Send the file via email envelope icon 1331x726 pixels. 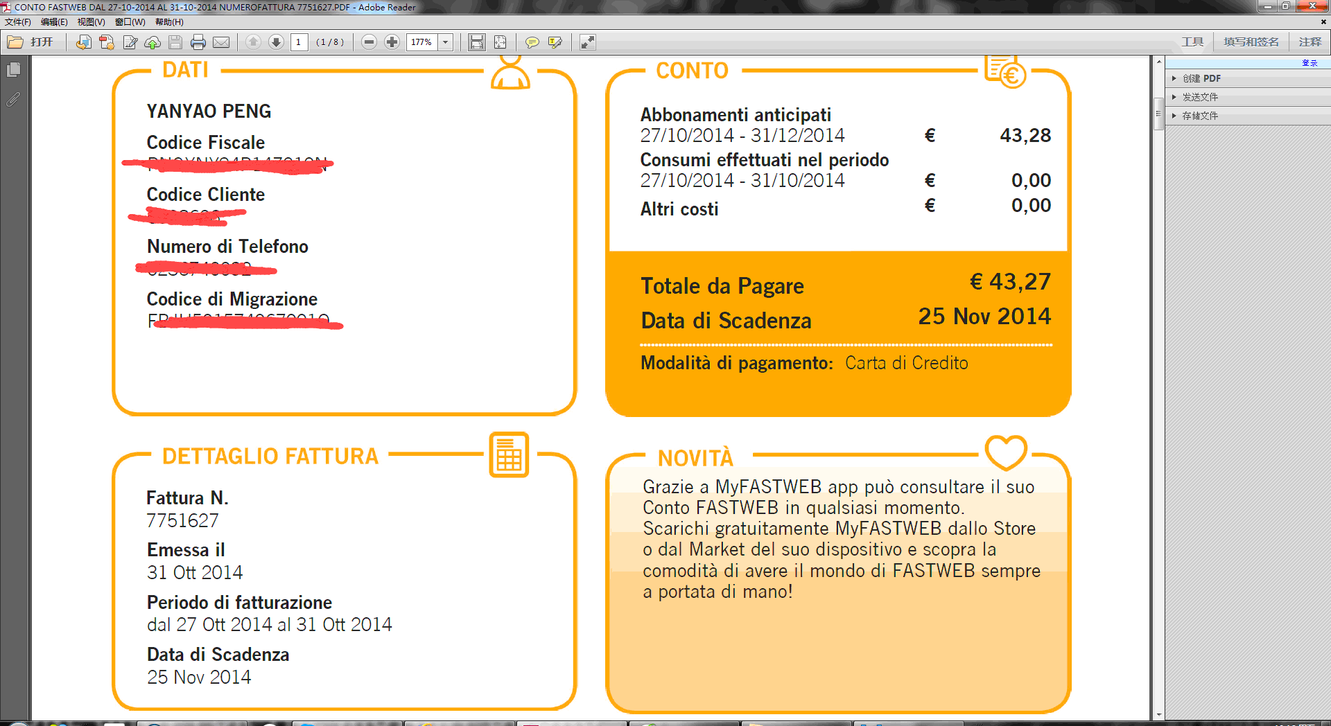point(221,42)
